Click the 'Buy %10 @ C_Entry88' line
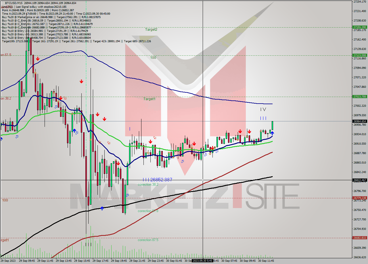 [46, 27]
